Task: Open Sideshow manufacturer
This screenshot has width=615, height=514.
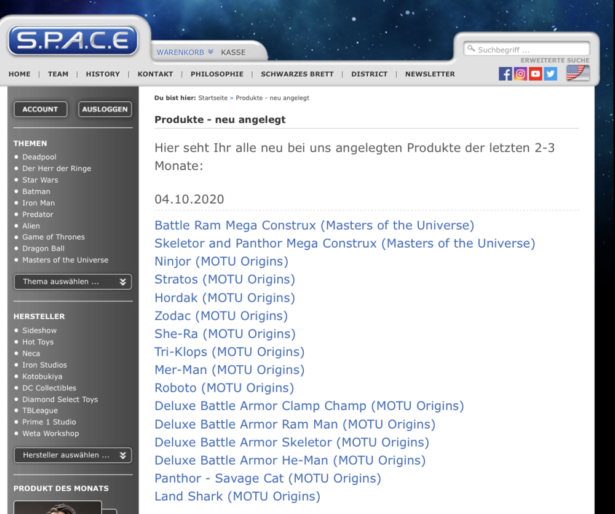Action: (x=39, y=331)
